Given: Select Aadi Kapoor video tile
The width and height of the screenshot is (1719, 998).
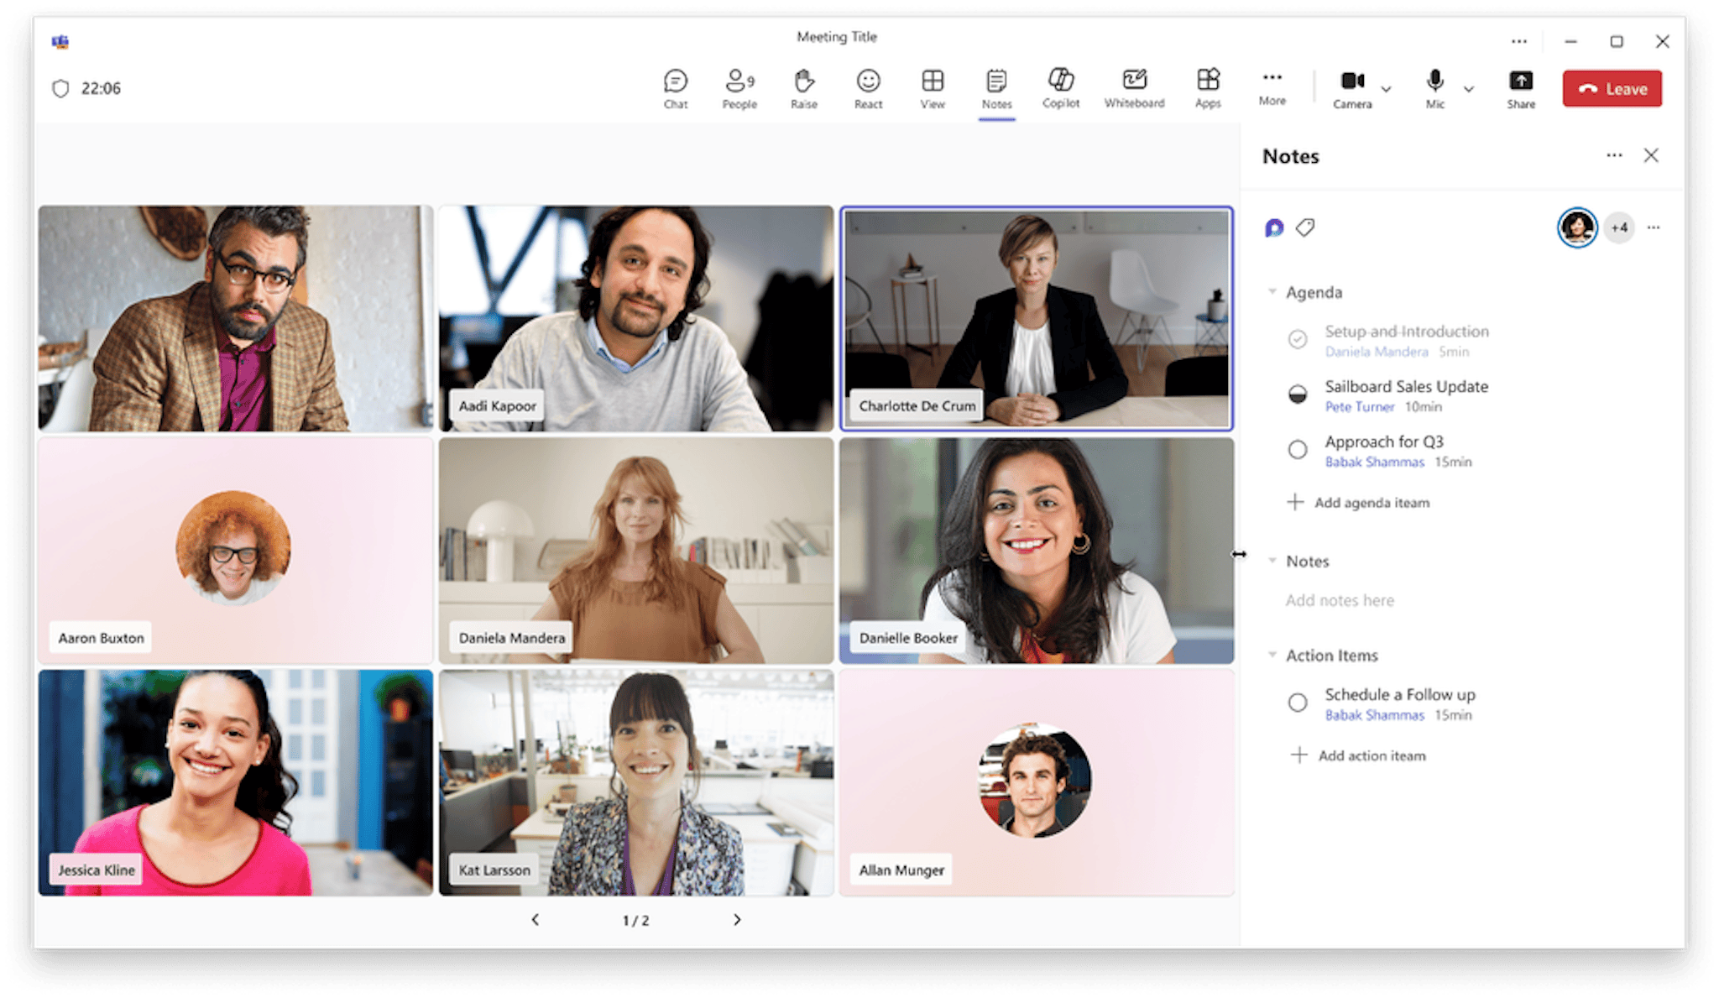Looking at the screenshot, I should click(x=636, y=318).
